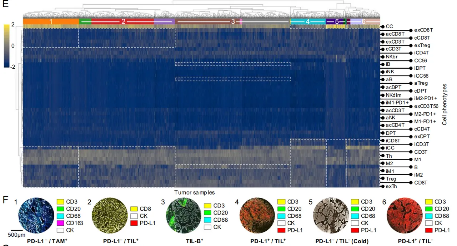The width and height of the screenshot is (457, 246).
Task: Select the NKbr row label
Action: pos(392,56)
